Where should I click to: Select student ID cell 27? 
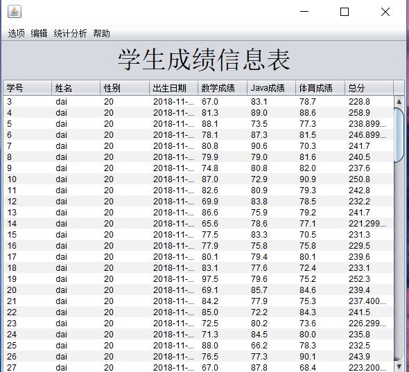[x=28, y=367]
